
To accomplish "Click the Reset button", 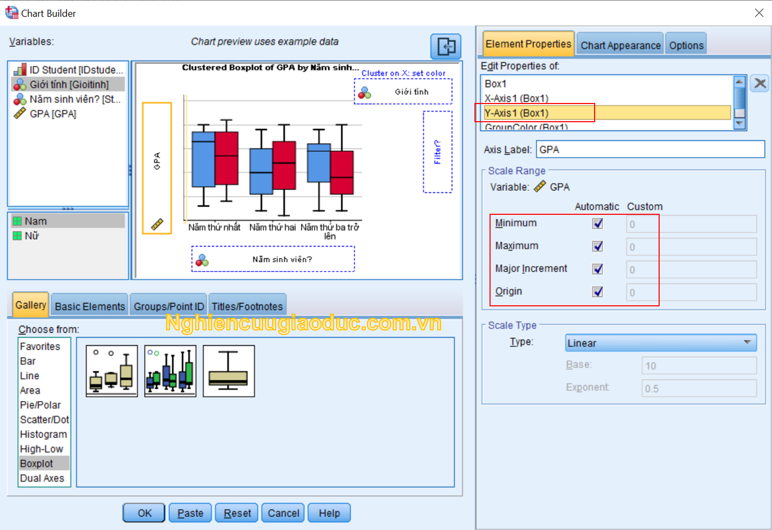I will click(x=237, y=513).
